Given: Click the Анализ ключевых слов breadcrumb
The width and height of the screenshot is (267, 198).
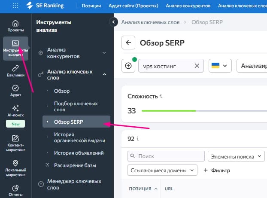Looking at the screenshot, I should tap(150, 22).
